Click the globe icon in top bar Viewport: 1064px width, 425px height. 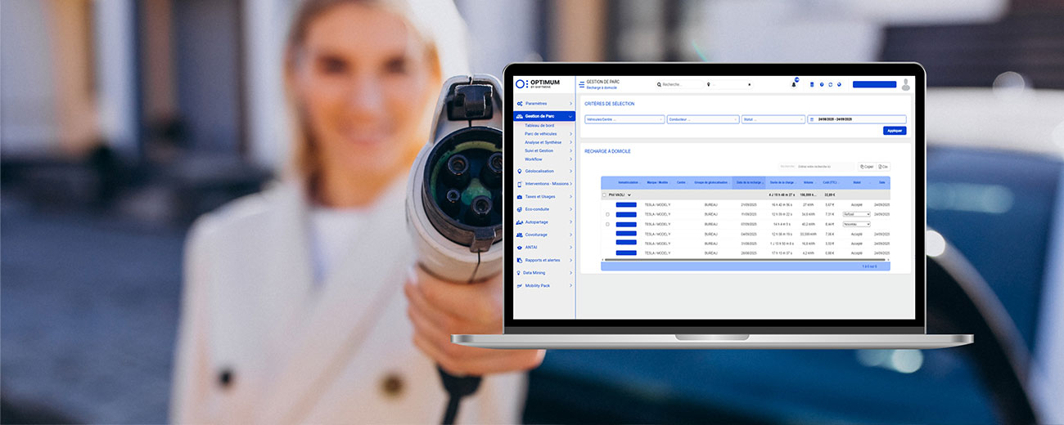point(840,84)
